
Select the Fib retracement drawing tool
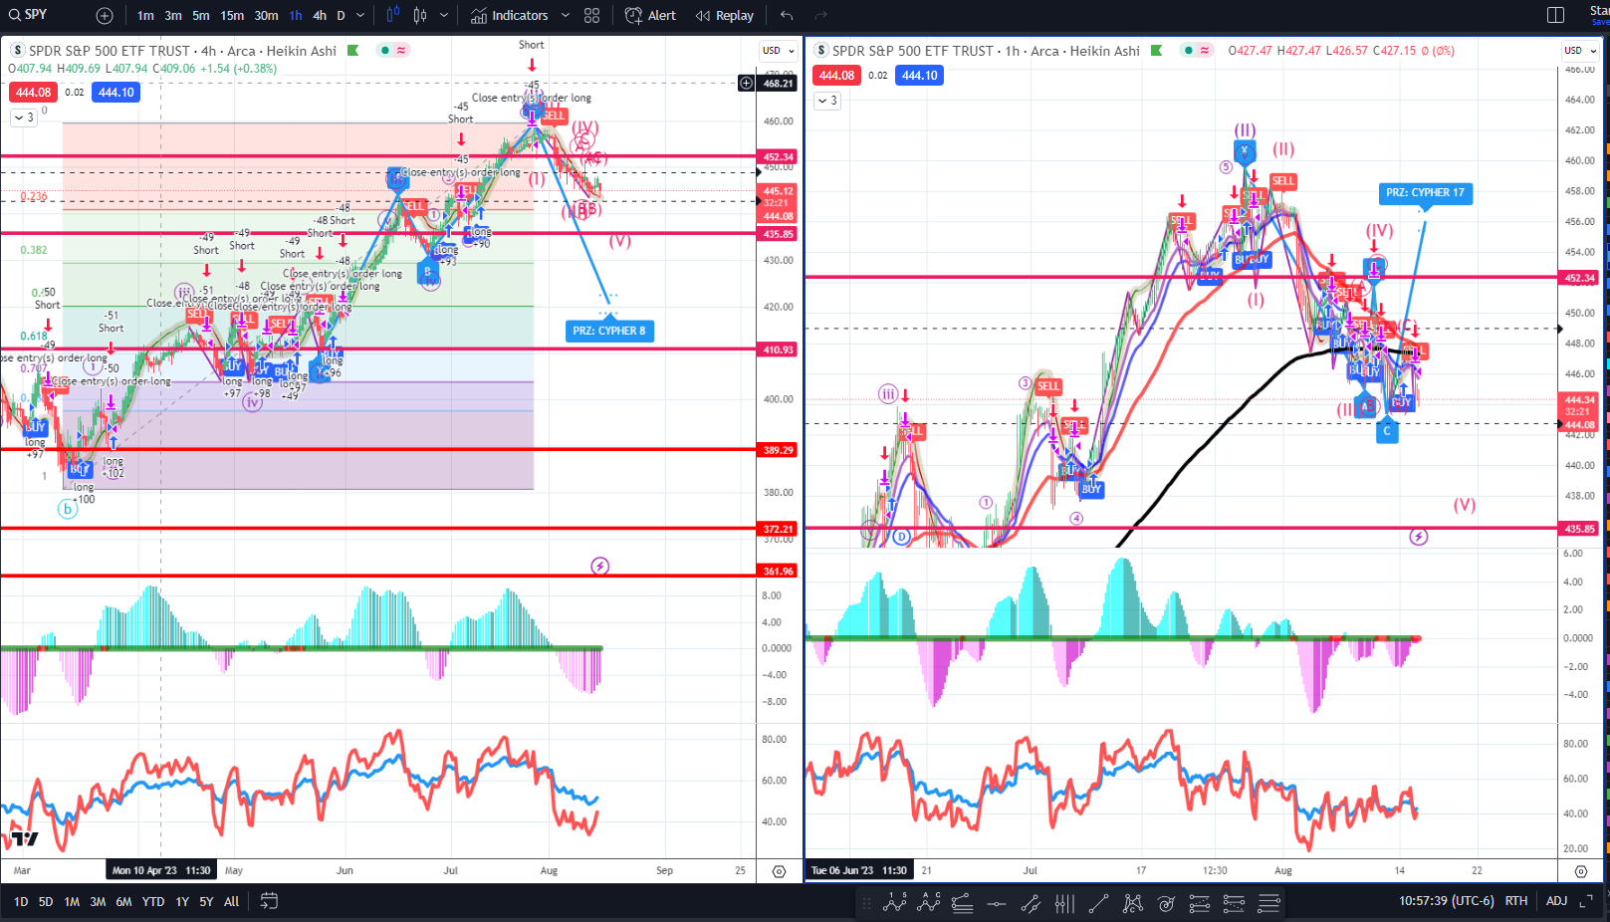[x=962, y=903]
